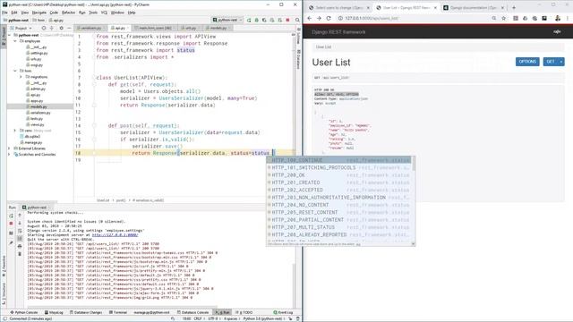Open Search Everywhere magnifier in PyCharm

(297, 20)
